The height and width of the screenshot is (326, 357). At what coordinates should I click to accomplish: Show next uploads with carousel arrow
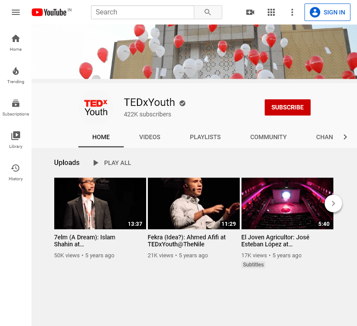[x=333, y=203]
